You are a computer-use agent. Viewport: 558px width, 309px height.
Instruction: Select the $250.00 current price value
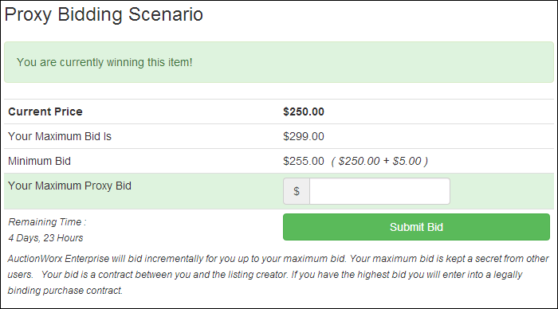pos(304,111)
